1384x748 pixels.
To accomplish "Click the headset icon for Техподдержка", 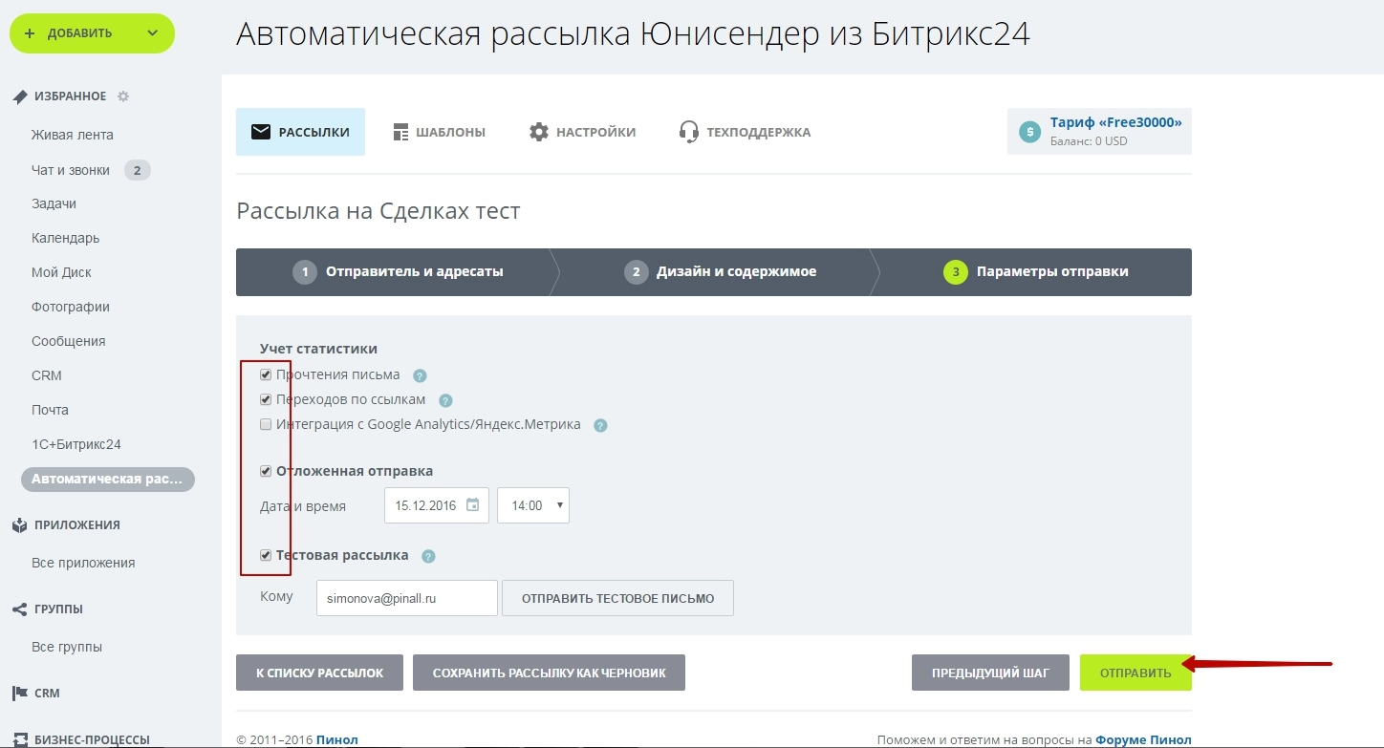I will (688, 132).
